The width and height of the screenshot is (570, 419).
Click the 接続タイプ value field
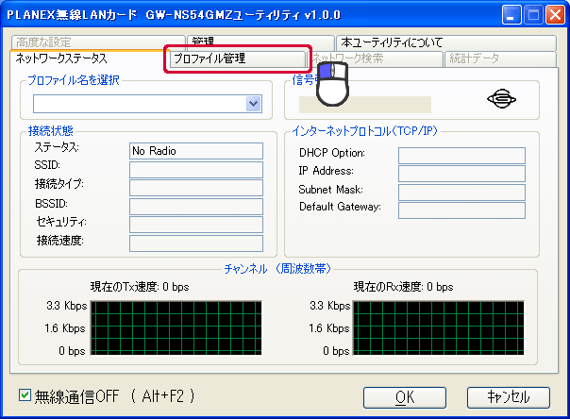tap(196, 188)
